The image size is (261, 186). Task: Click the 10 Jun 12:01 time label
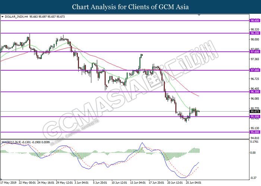(x=119, y=183)
